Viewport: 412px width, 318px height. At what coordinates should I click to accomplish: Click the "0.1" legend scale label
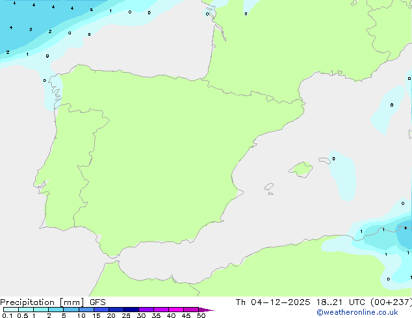pyautogui.click(x=7, y=315)
